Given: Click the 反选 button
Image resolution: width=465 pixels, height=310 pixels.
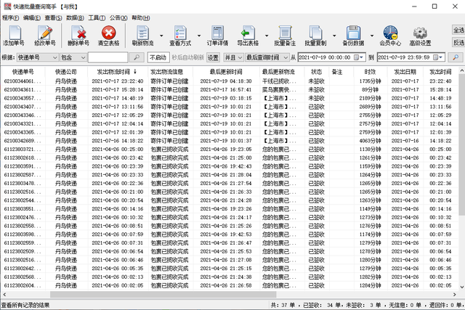Looking at the screenshot, I should click(x=458, y=42).
